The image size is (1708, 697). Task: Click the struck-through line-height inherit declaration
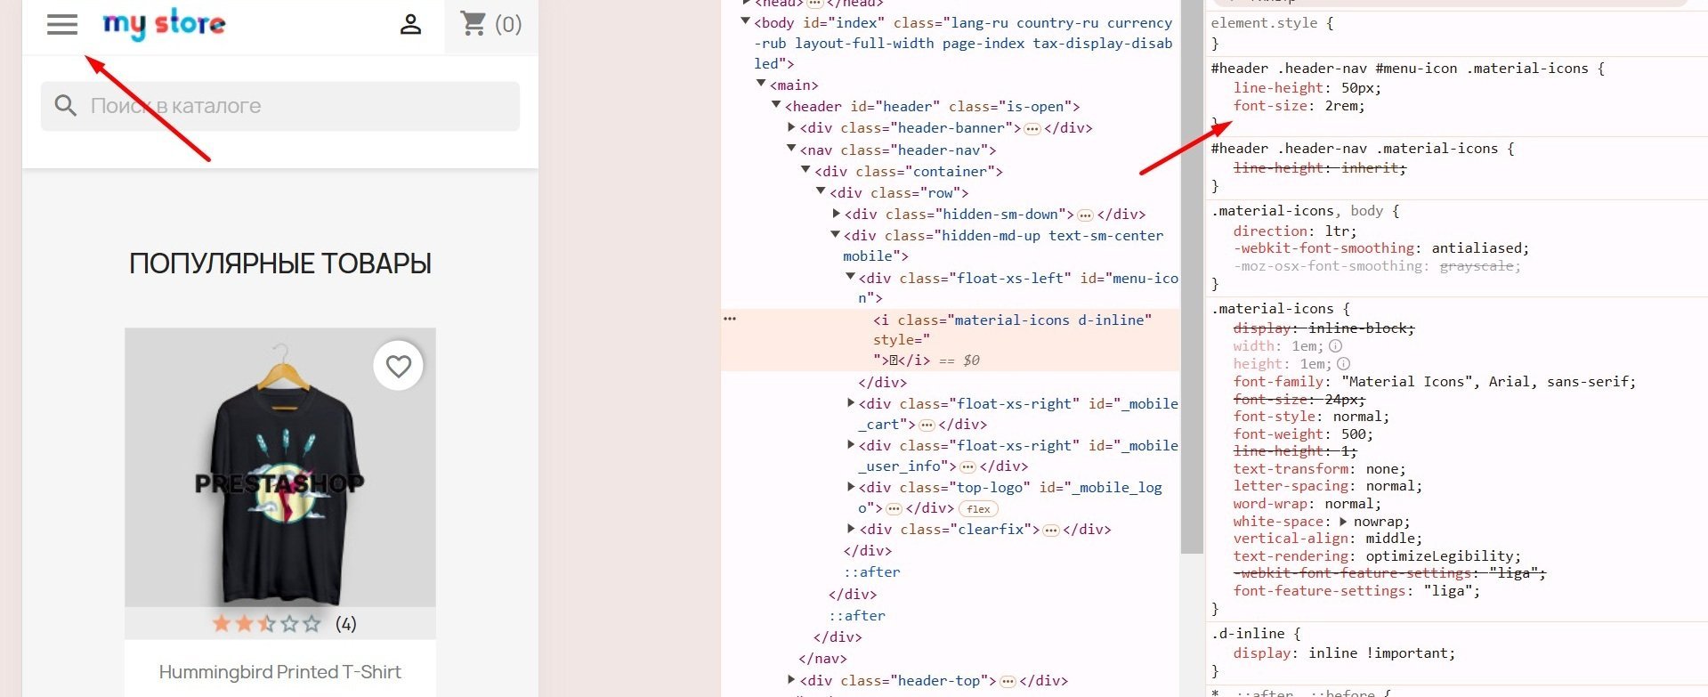pyautogui.click(x=1320, y=168)
